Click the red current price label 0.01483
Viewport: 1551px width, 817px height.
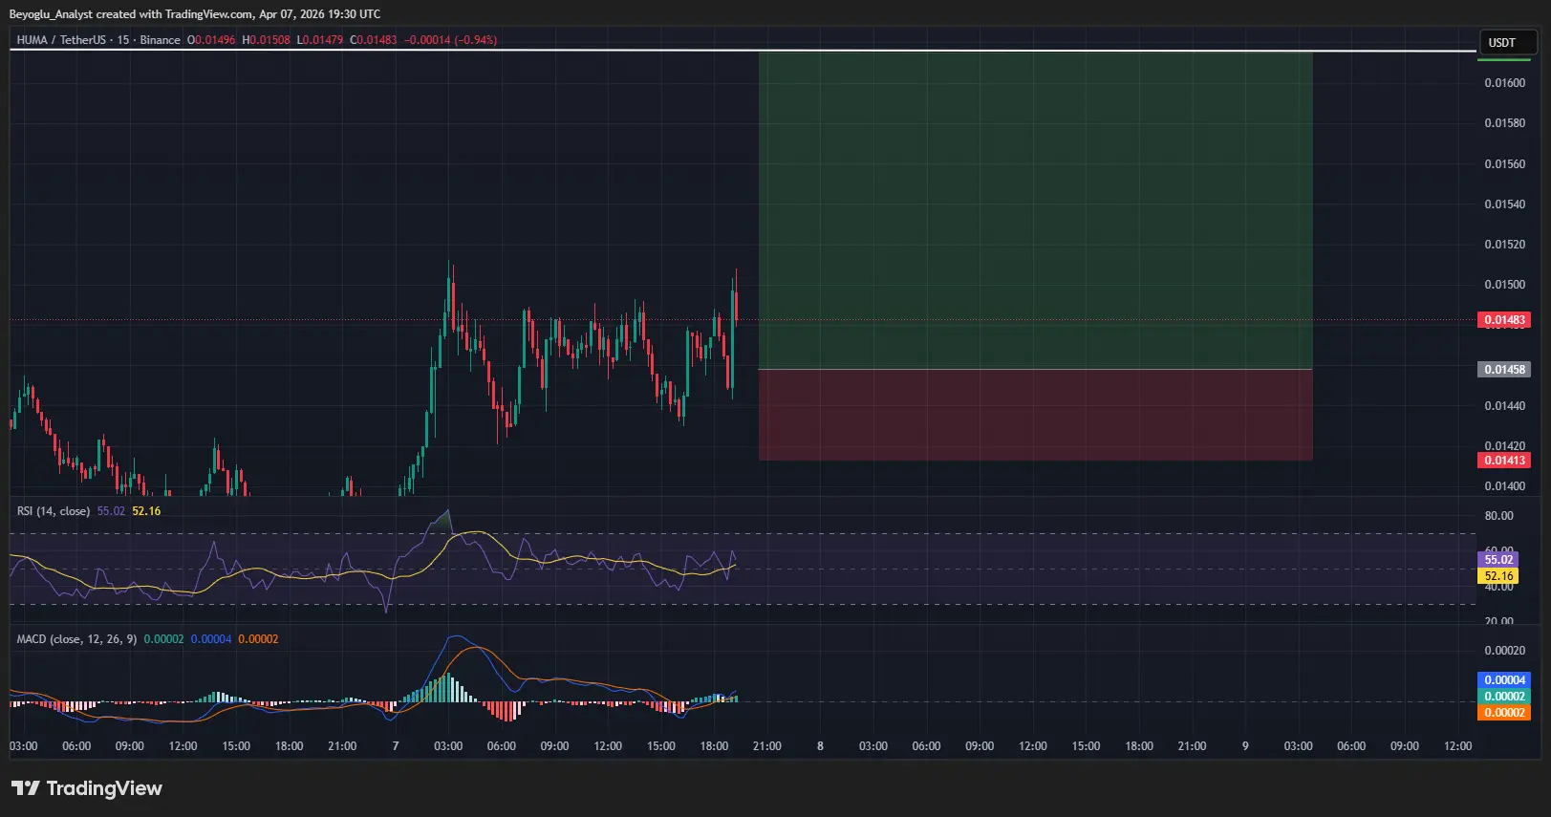coord(1504,320)
